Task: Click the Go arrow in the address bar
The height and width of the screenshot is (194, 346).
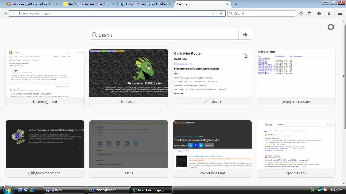Action: tap(221, 13)
